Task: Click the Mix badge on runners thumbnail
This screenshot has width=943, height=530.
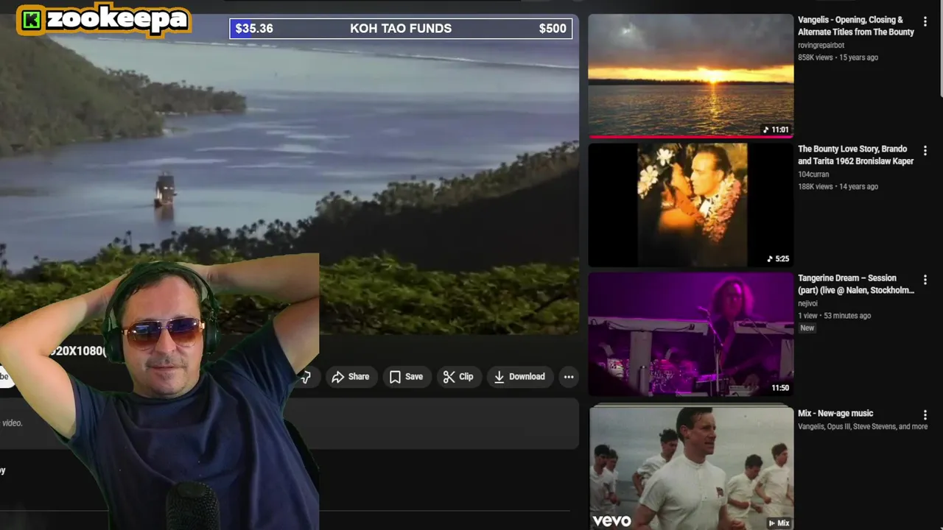Action: pyautogui.click(x=779, y=523)
